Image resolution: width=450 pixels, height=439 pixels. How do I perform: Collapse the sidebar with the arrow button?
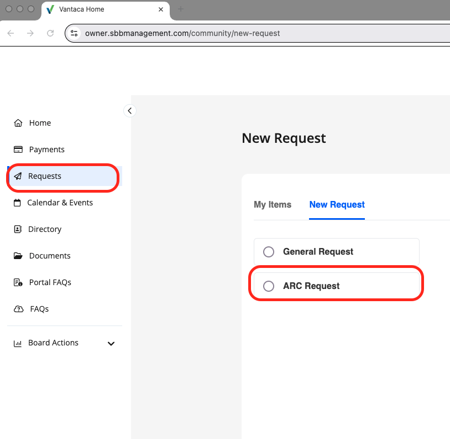coord(129,111)
